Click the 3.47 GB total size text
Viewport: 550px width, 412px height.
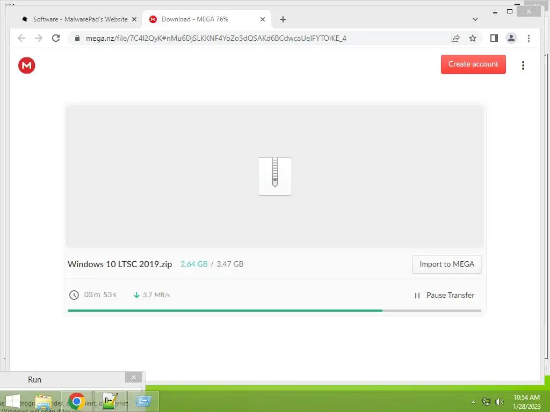click(230, 264)
